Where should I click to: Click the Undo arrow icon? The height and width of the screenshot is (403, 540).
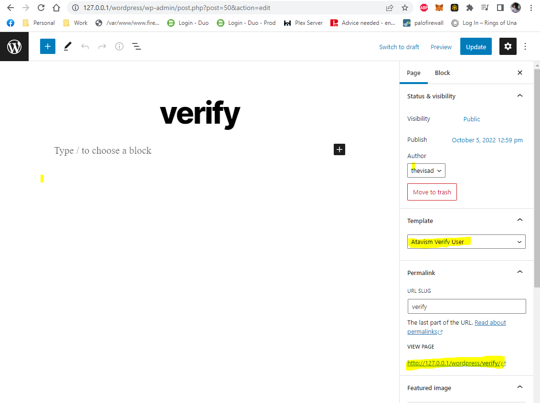[85, 47]
